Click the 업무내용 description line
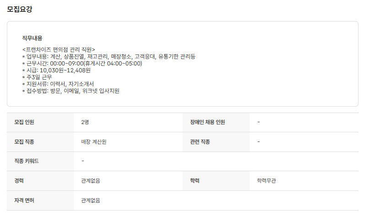 point(109,56)
